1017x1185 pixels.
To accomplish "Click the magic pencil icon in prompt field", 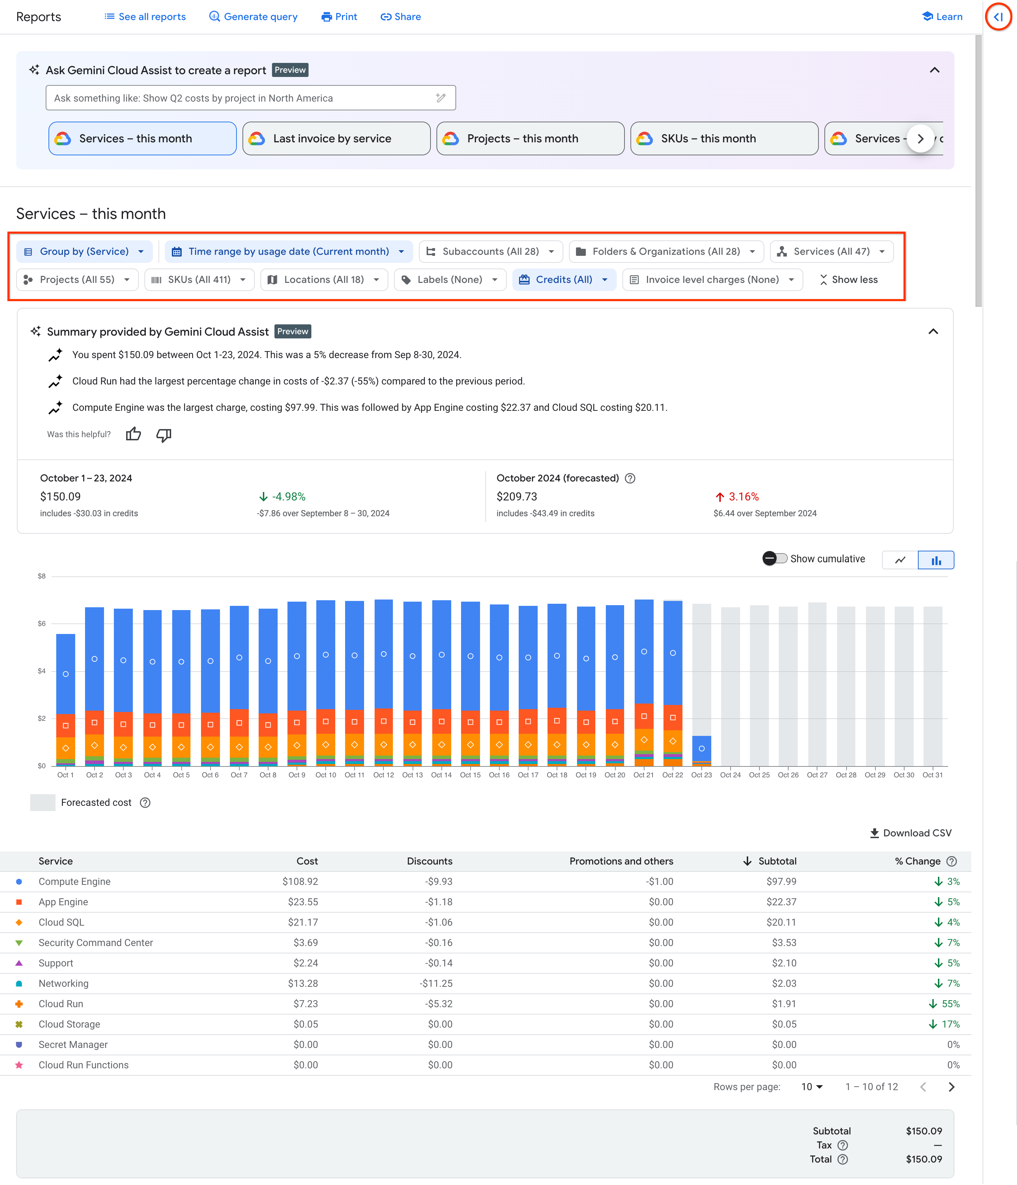I will pos(440,98).
